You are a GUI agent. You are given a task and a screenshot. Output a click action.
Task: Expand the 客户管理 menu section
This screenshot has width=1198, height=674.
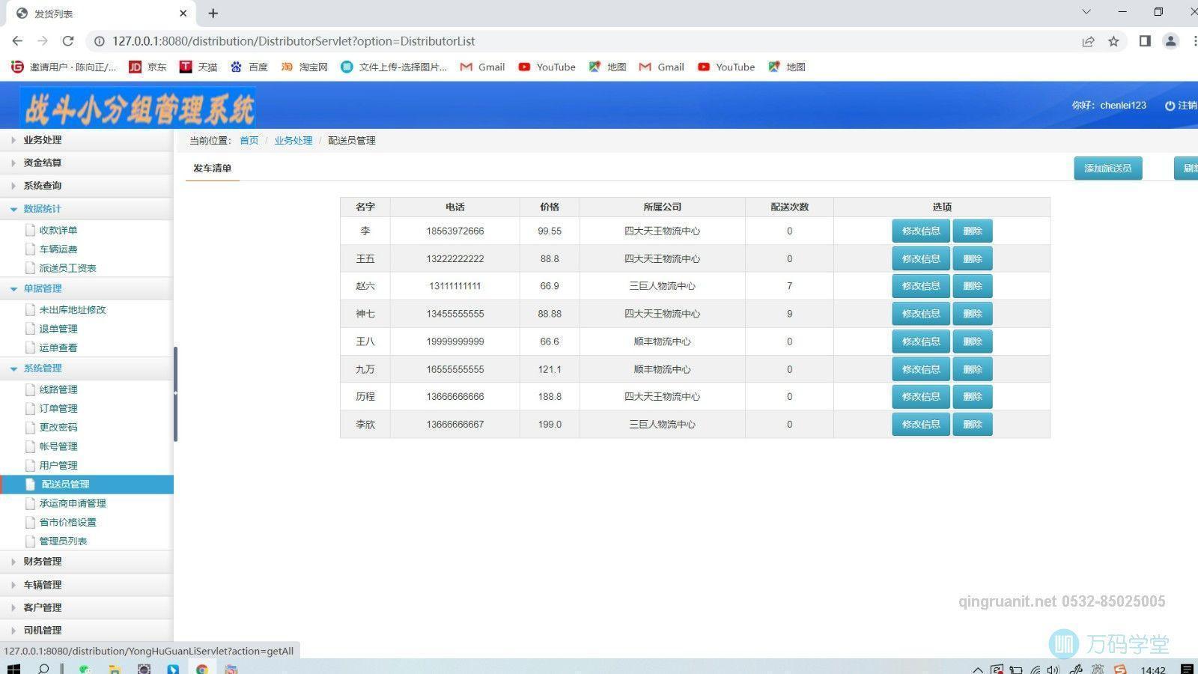pos(86,607)
